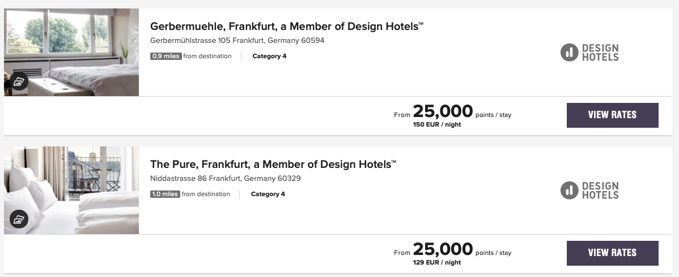Click Category 4 label under The Pure
The image size is (679, 277).
tap(268, 194)
